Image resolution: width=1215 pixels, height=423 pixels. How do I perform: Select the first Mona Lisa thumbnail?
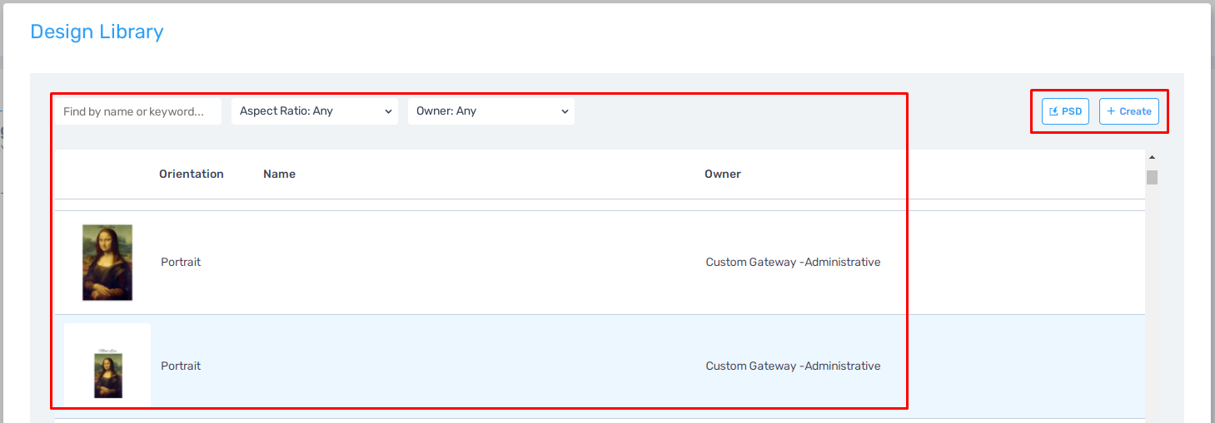pos(107,263)
